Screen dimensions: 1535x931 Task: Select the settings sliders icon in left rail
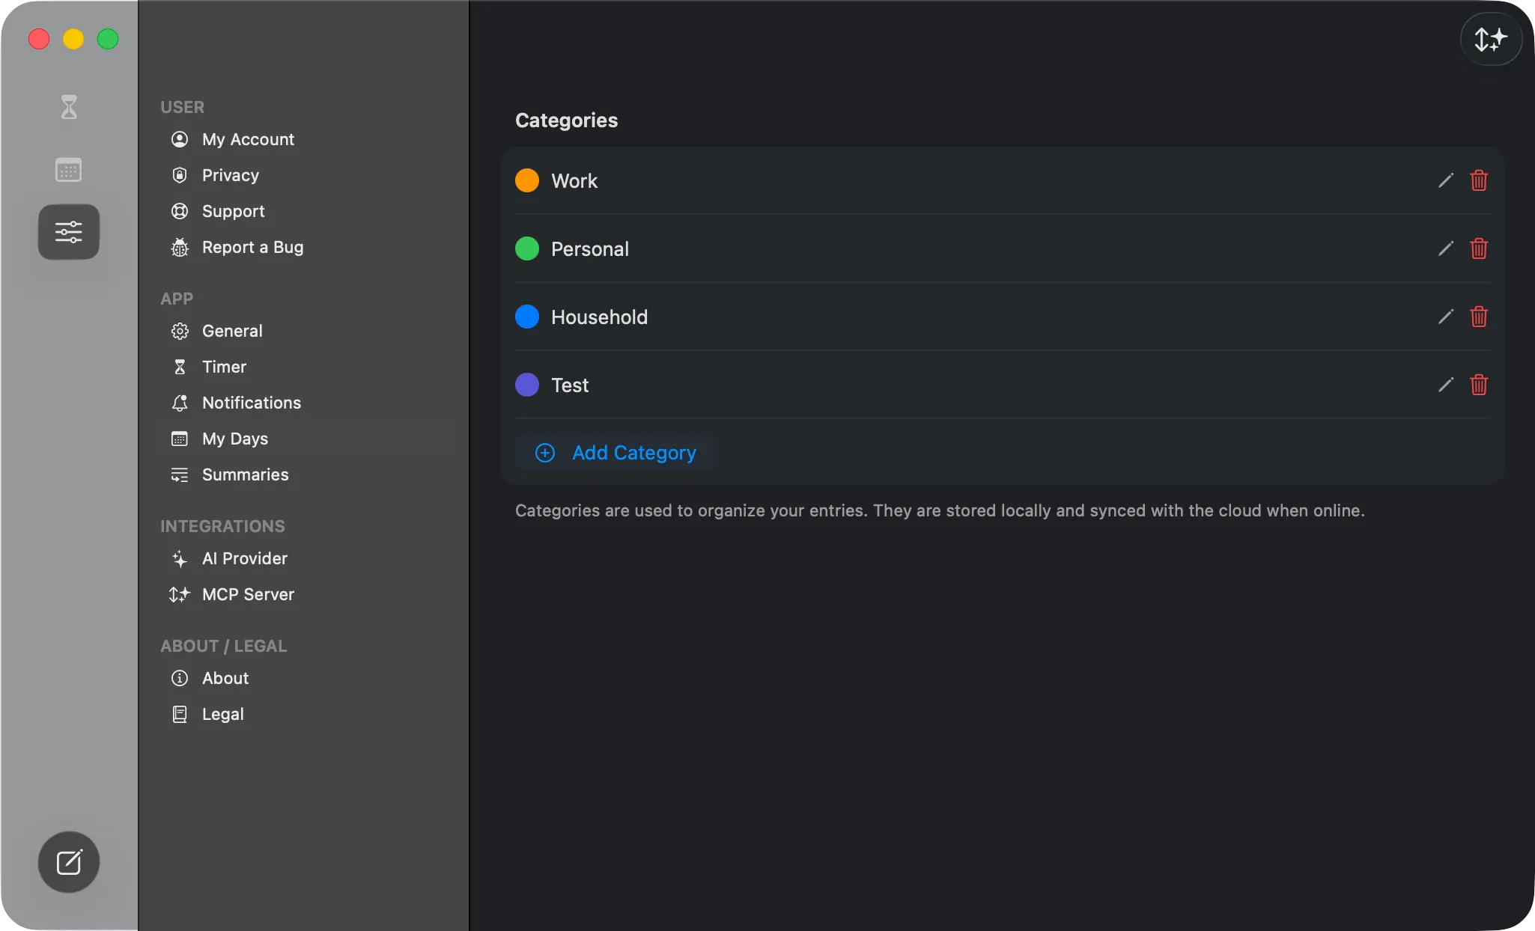(69, 232)
